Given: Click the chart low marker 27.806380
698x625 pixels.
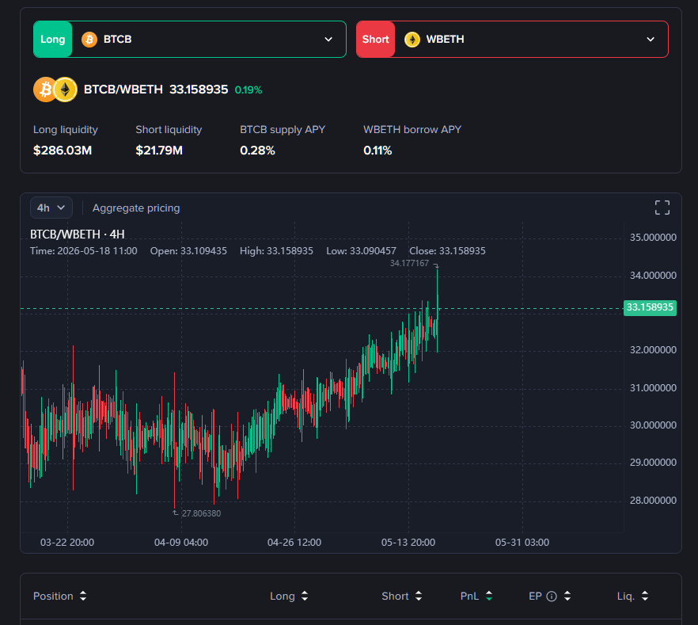Looking at the screenshot, I should coord(201,513).
